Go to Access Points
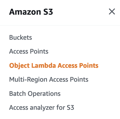 (x=29, y=51)
